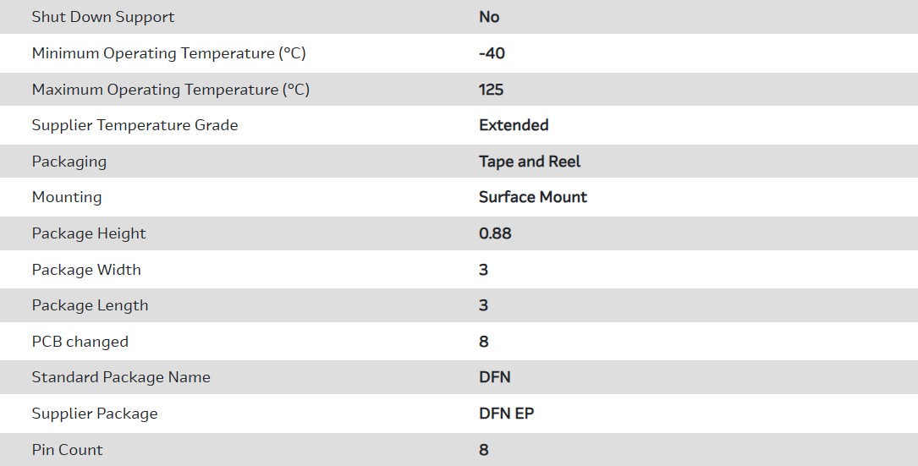Image resolution: width=918 pixels, height=466 pixels.
Task: Select the "DFN EP" supplier package value
Action: click(507, 414)
